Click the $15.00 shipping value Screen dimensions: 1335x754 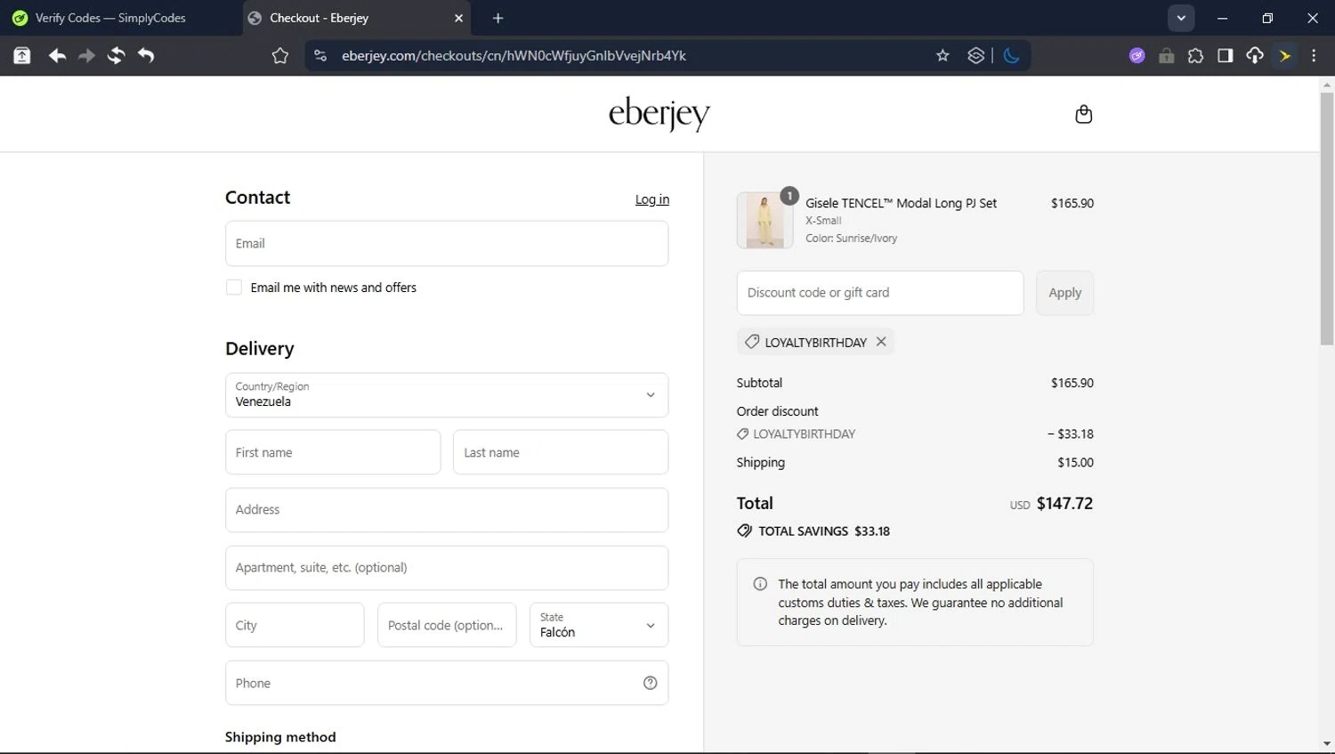click(1075, 462)
